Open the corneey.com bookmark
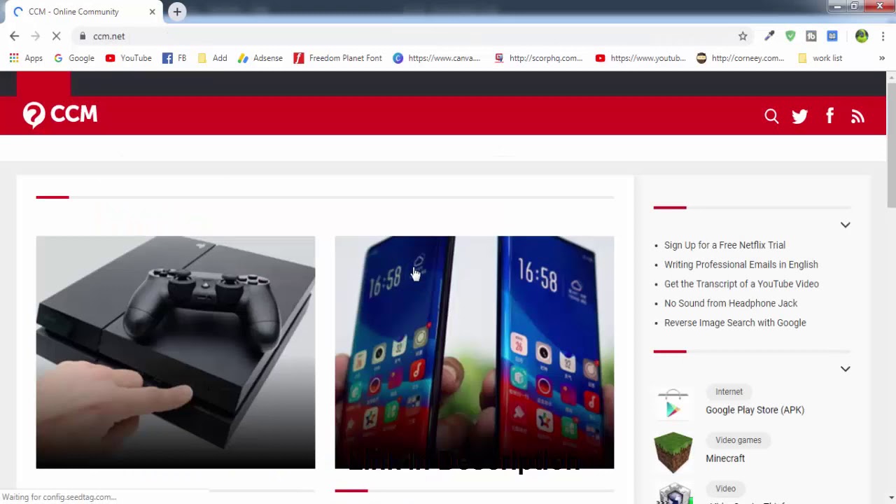This screenshot has width=896, height=504. pyautogui.click(x=741, y=58)
